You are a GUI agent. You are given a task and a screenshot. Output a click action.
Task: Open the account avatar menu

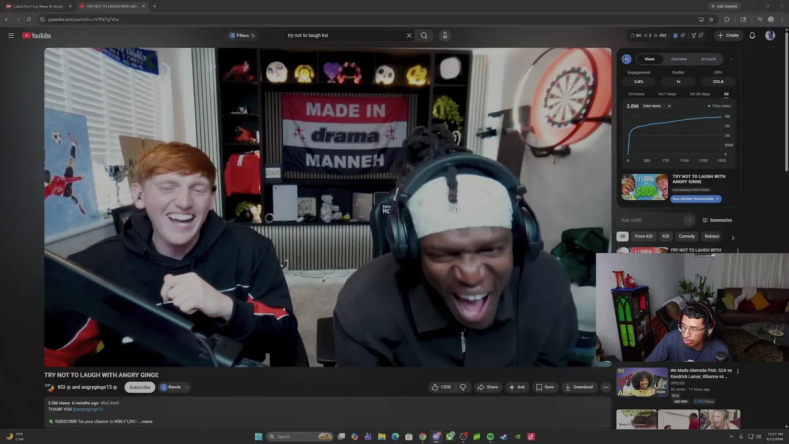(770, 35)
